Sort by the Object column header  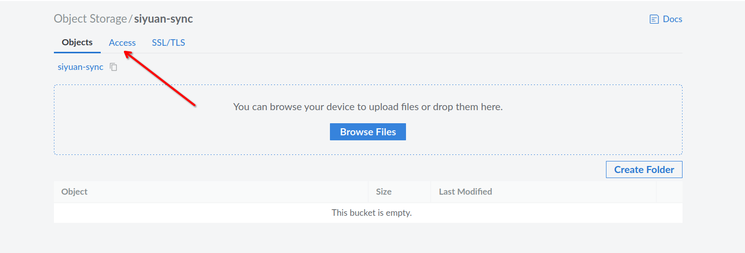(x=75, y=192)
